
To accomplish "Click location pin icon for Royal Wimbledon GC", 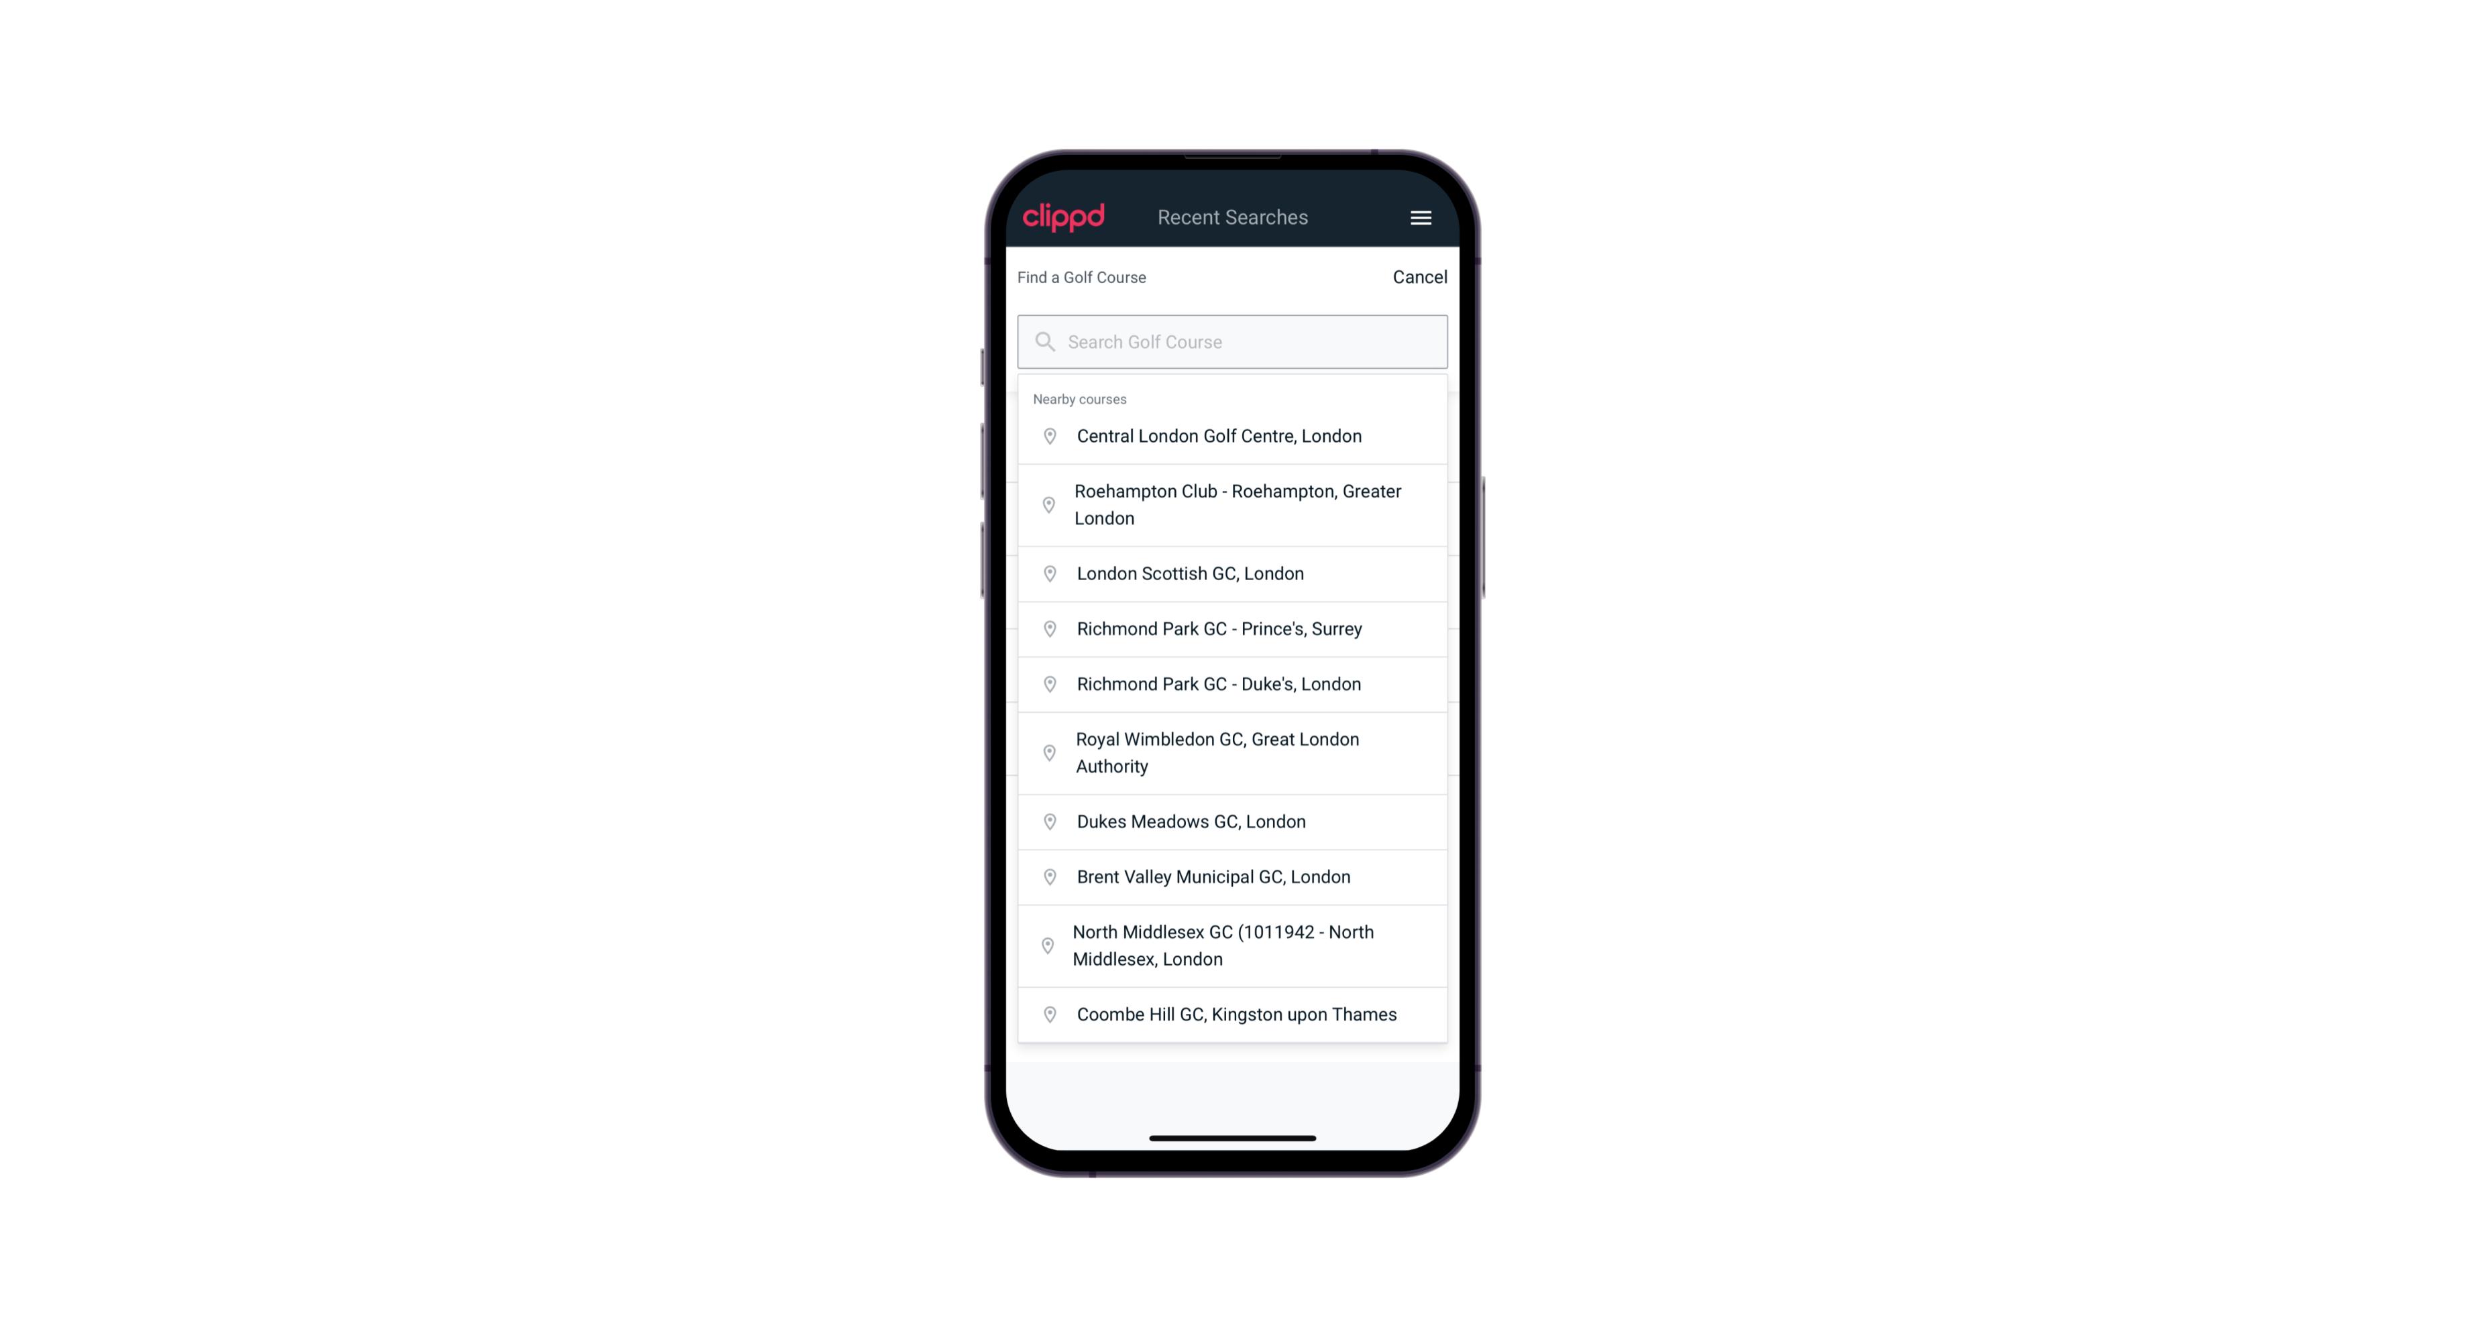I will (1047, 752).
